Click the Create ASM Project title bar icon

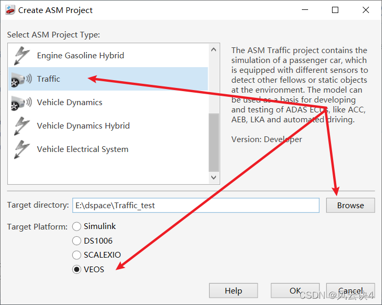(x=10, y=10)
